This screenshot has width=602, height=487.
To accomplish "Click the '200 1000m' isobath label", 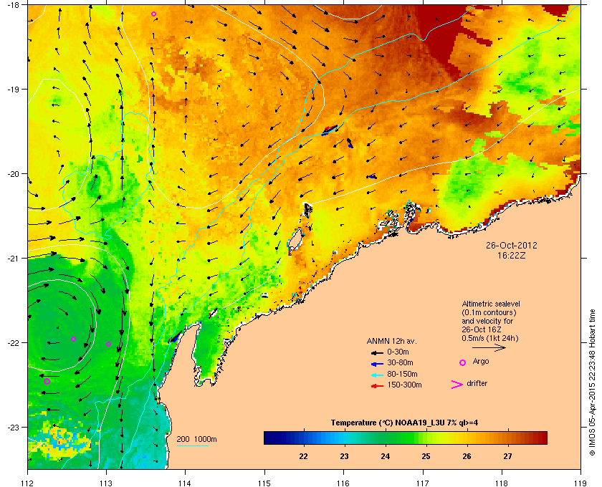I will pyautogui.click(x=196, y=440).
